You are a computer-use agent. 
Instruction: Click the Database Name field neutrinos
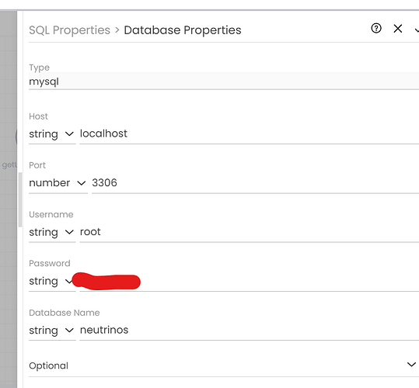(249, 330)
